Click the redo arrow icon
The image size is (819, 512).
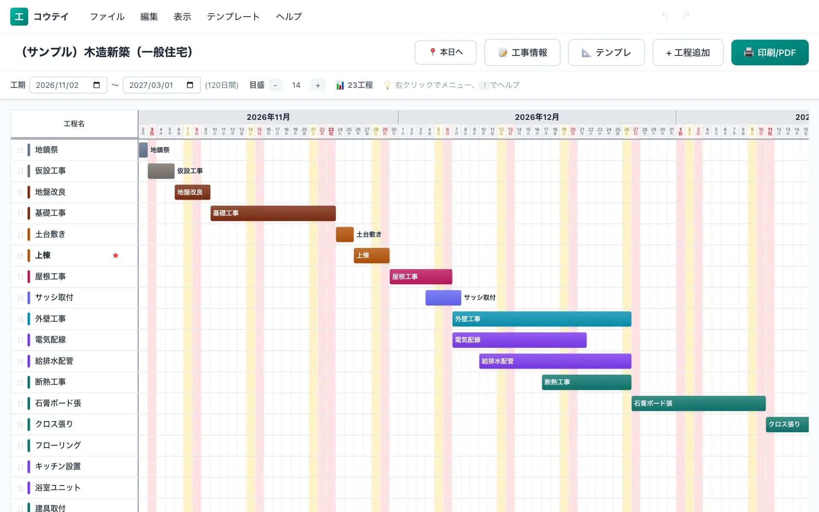pos(686,16)
